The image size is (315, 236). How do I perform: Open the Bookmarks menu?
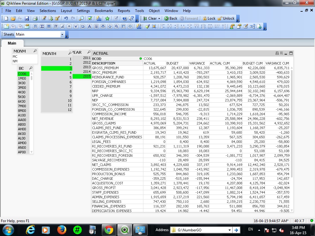click(104, 11)
